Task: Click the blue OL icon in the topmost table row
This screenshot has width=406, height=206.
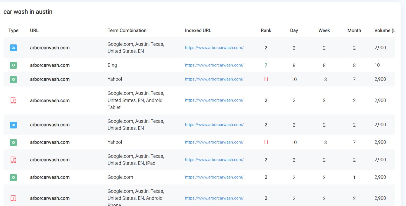Action: (x=13, y=48)
